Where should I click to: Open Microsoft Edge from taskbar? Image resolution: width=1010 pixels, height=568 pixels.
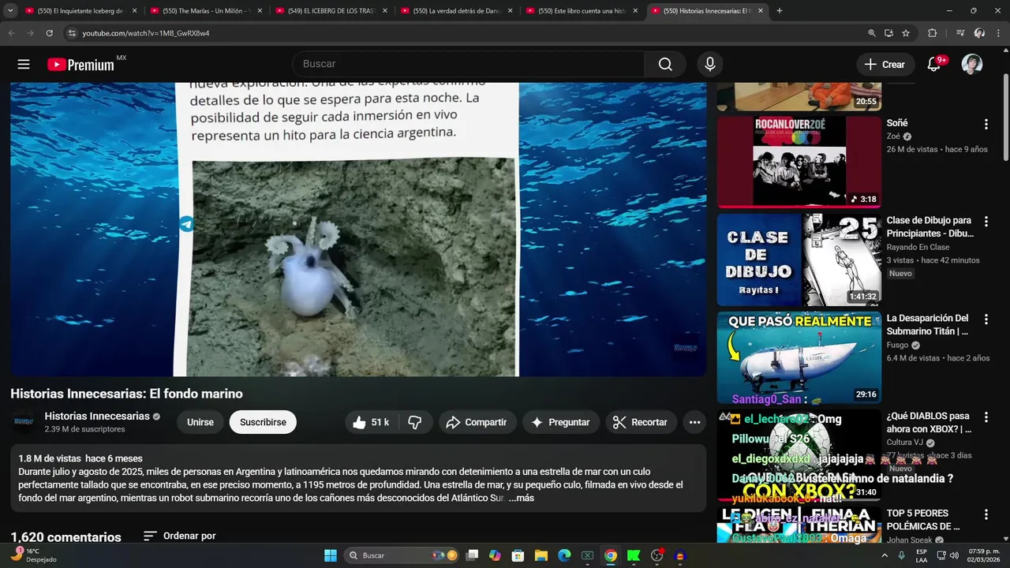click(x=564, y=555)
